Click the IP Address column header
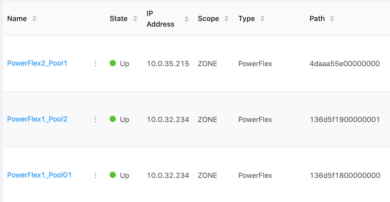This screenshot has height=202, width=390. (x=160, y=19)
